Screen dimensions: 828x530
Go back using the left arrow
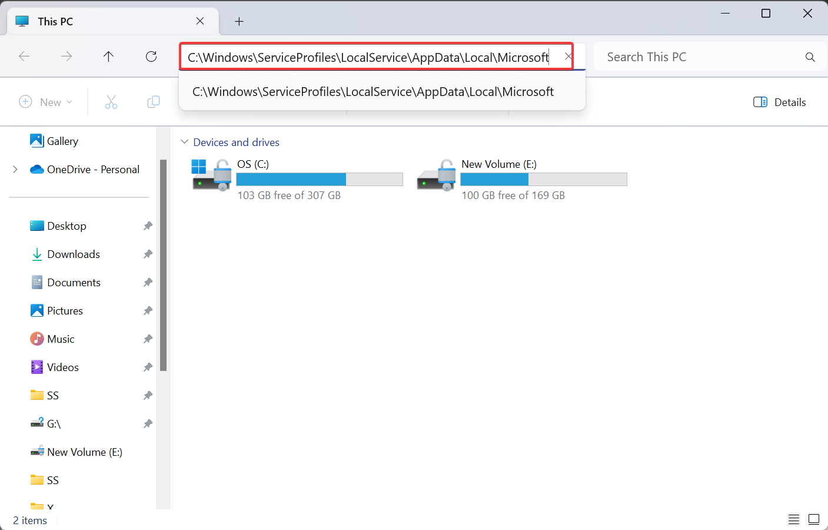pos(24,57)
